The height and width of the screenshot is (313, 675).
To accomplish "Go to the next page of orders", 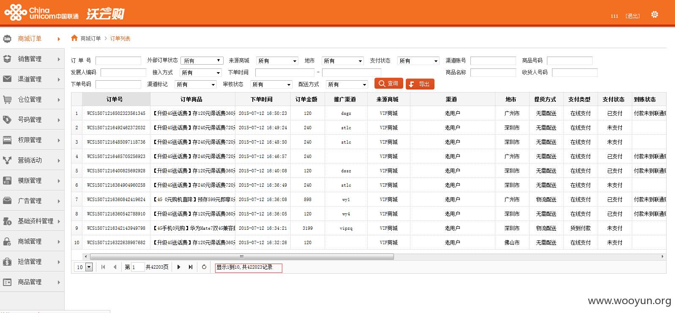I will (x=179, y=267).
